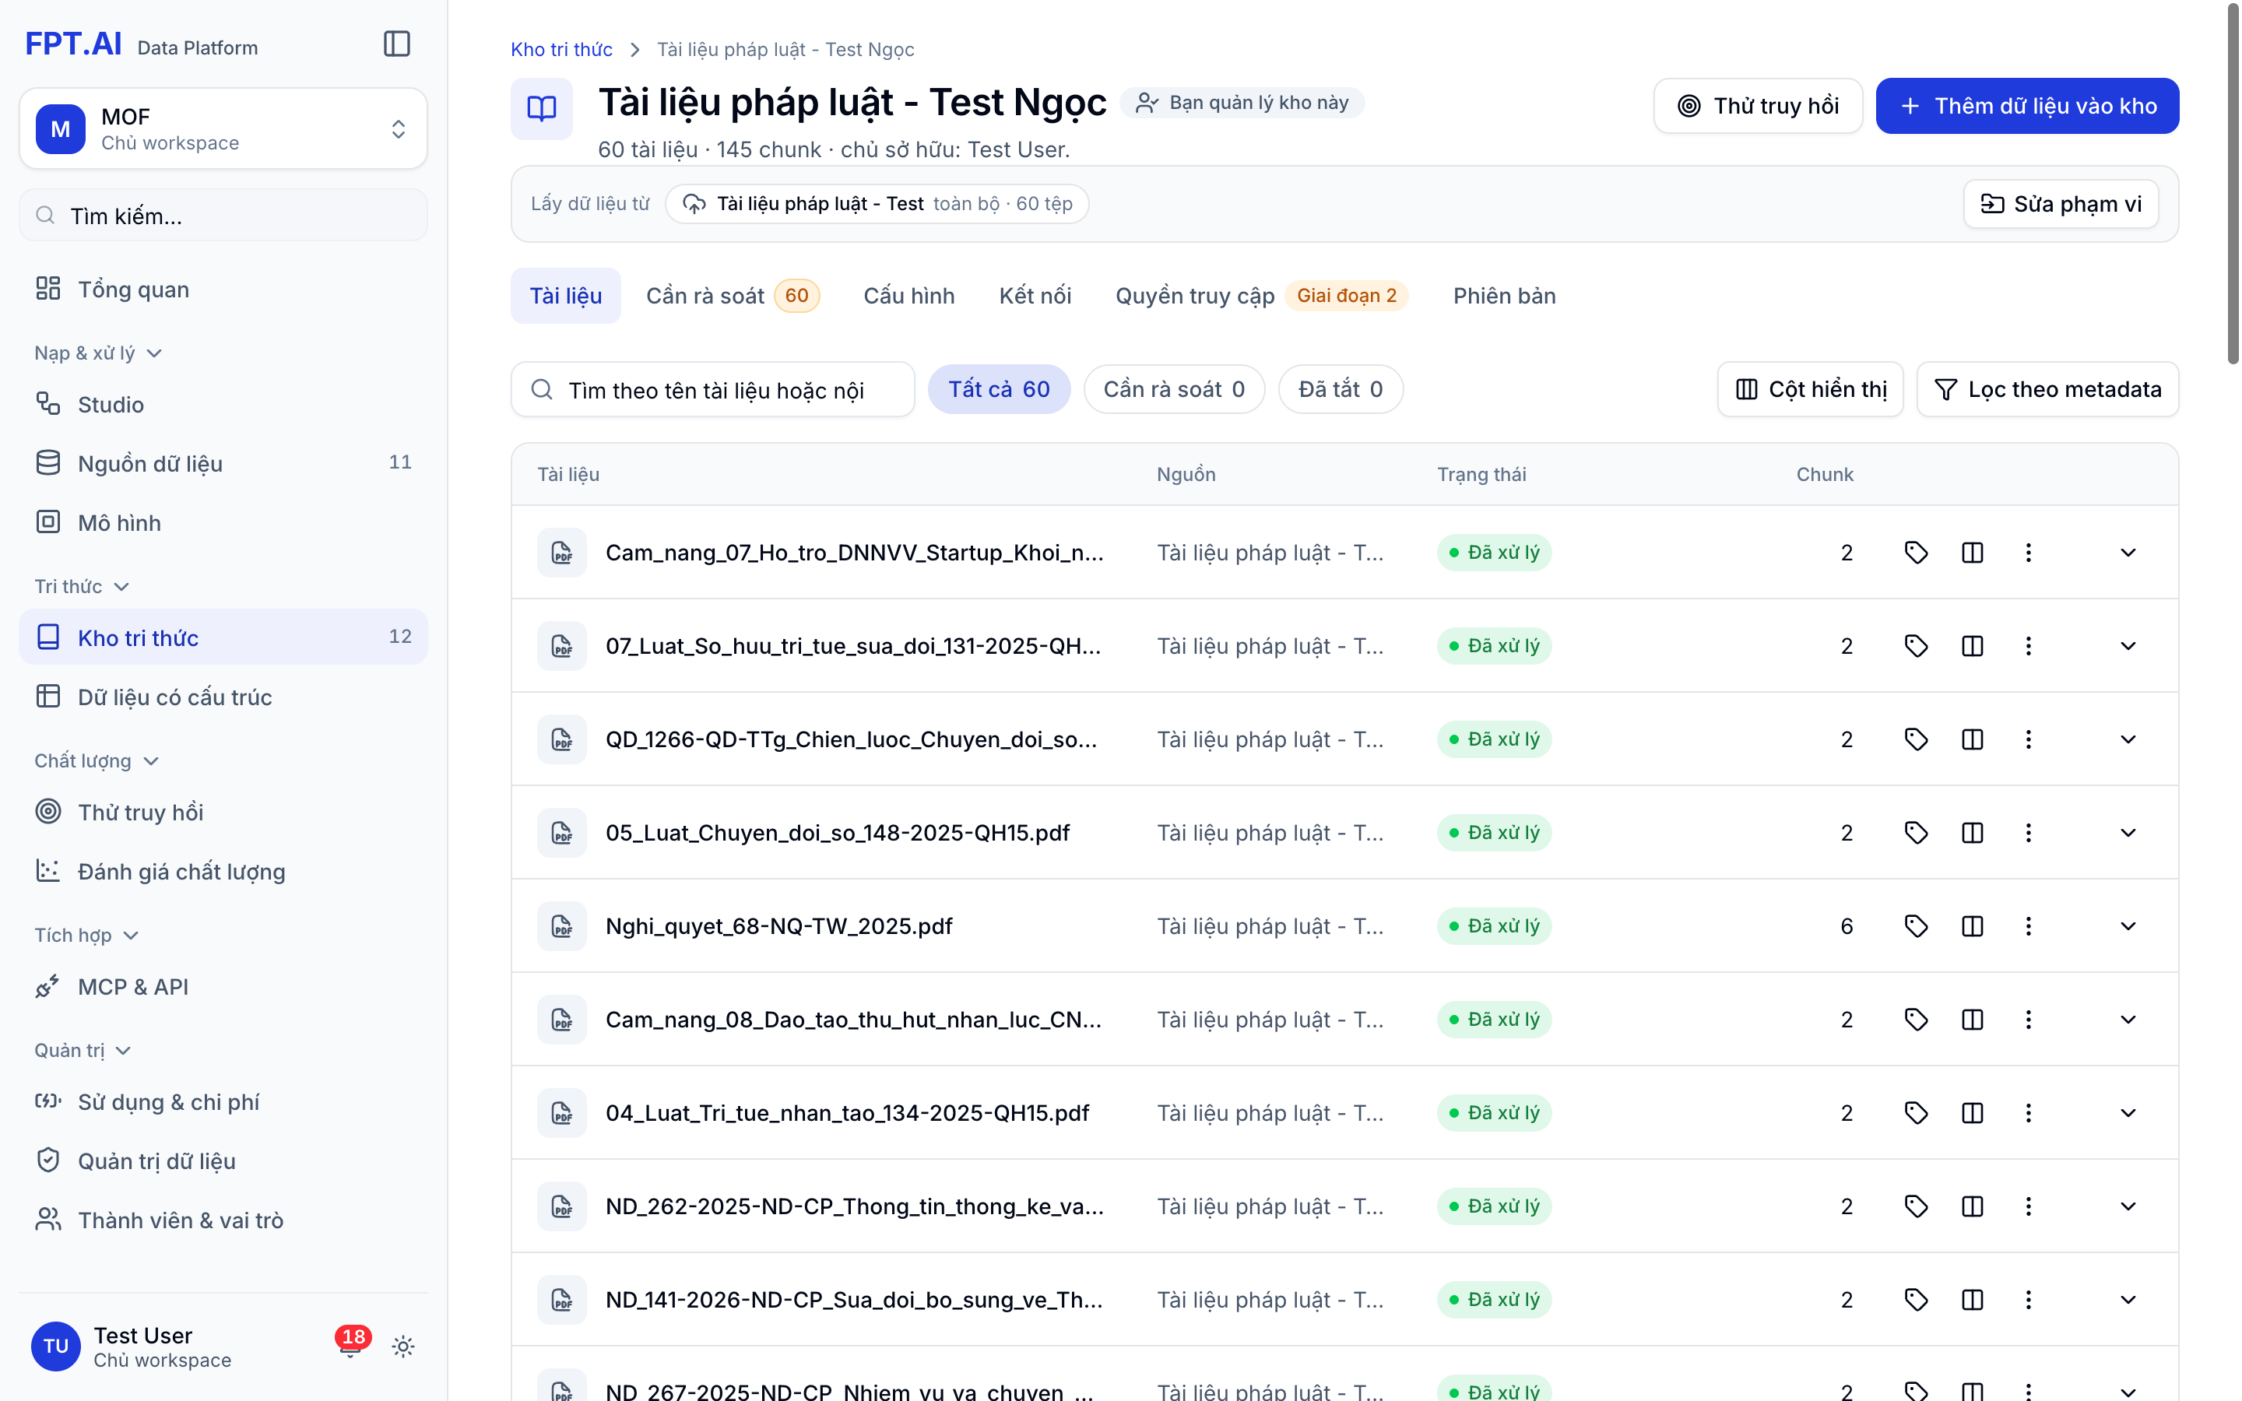The image size is (2242, 1401).
Task: Open more options for 04_Luat_Tri_tue_nhan_tao row
Action: coord(2028,1112)
